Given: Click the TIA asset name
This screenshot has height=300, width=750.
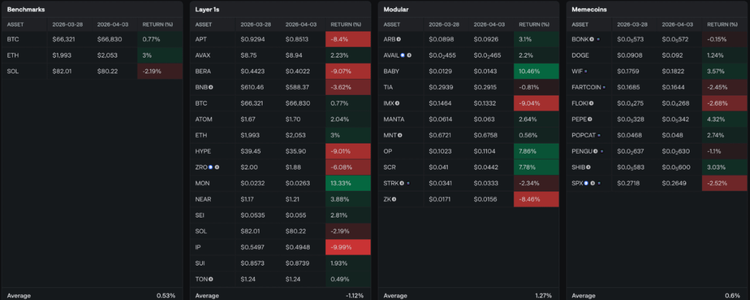Looking at the screenshot, I should (x=388, y=87).
